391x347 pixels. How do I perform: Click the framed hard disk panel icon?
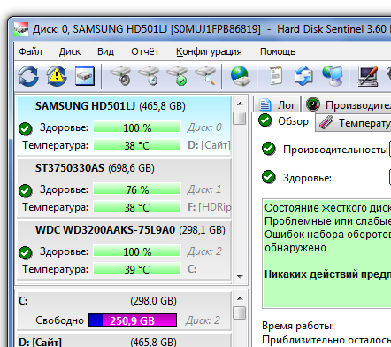tap(85, 76)
